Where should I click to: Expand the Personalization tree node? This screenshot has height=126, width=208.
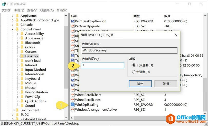(17, 92)
